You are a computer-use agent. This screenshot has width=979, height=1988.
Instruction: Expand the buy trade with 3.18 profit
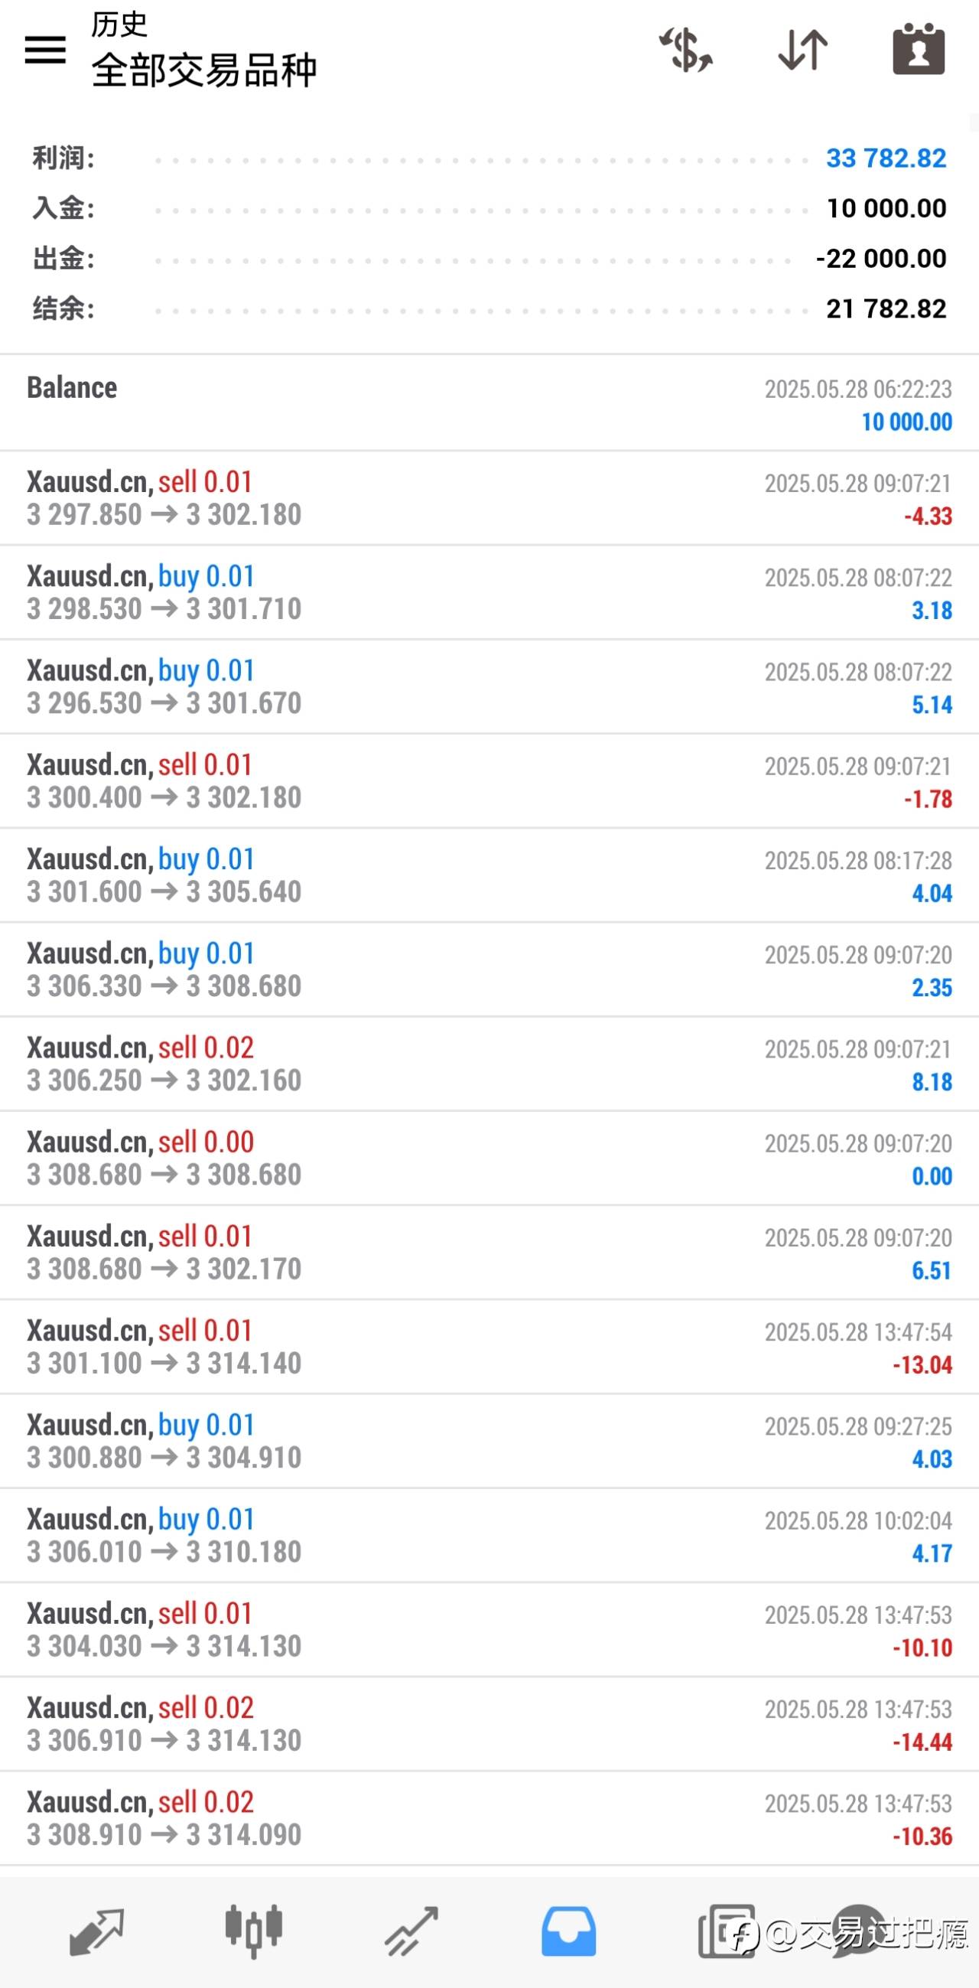click(x=489, y=593)
